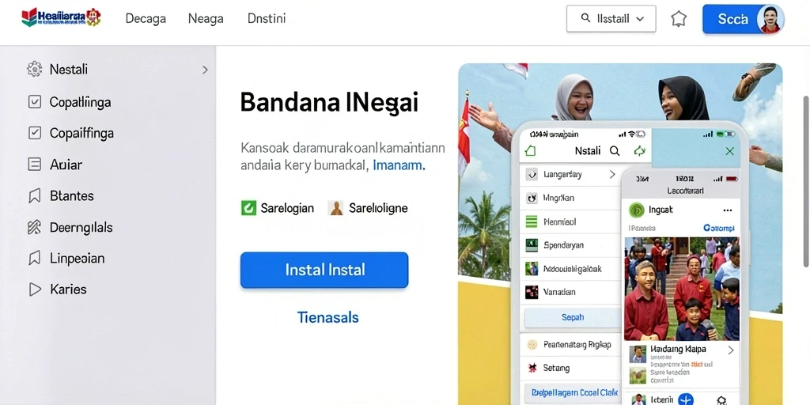This screenshot has width=810, height=405.
Task: Open the Ilsstaill search dropdown
Action: click(611, 19)
